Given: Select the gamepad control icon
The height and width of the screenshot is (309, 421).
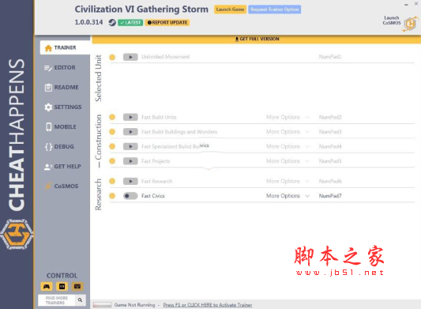Looking at the screenshot, I should (x=47, y=286).
